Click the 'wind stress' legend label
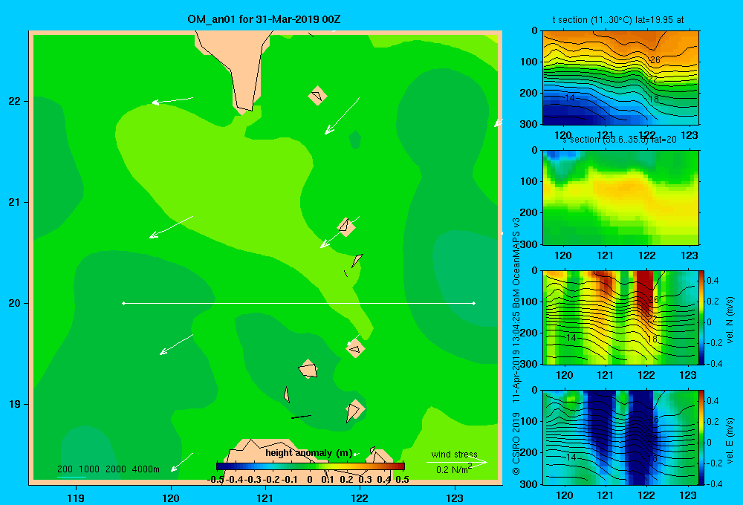Screen dimensions: 743x505 click(x=455, y=454)
